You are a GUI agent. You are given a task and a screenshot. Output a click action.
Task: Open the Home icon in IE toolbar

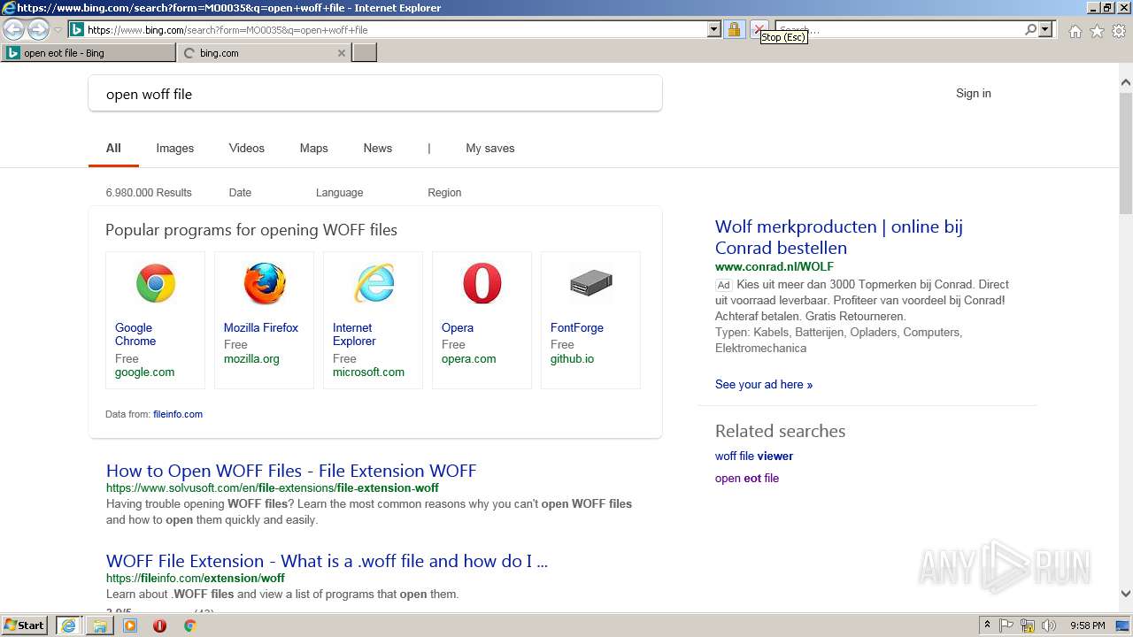point(1075,31)
